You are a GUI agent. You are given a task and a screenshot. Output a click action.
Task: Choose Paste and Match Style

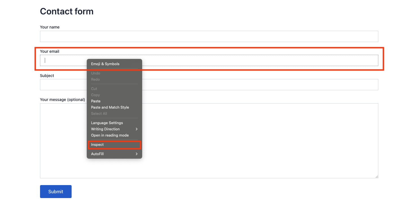pyautogui.click(x=114, y=107)
